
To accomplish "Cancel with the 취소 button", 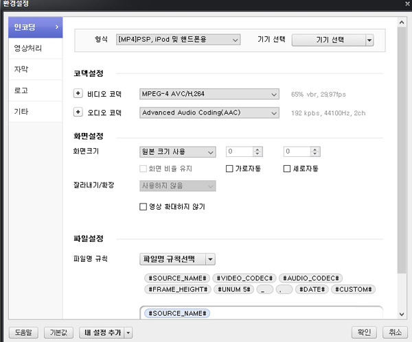I will tap(395, 332).
